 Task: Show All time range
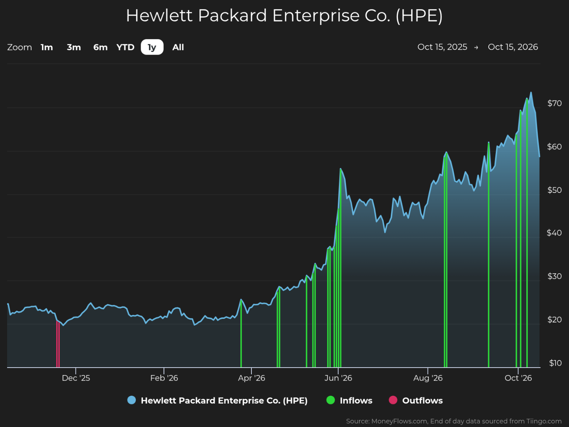point(178,47)
